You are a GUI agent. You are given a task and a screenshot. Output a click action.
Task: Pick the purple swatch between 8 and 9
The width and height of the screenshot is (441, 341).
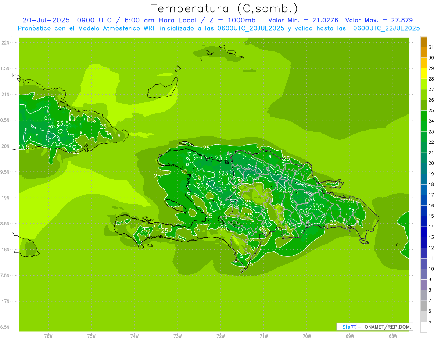[x=424, y=285]
